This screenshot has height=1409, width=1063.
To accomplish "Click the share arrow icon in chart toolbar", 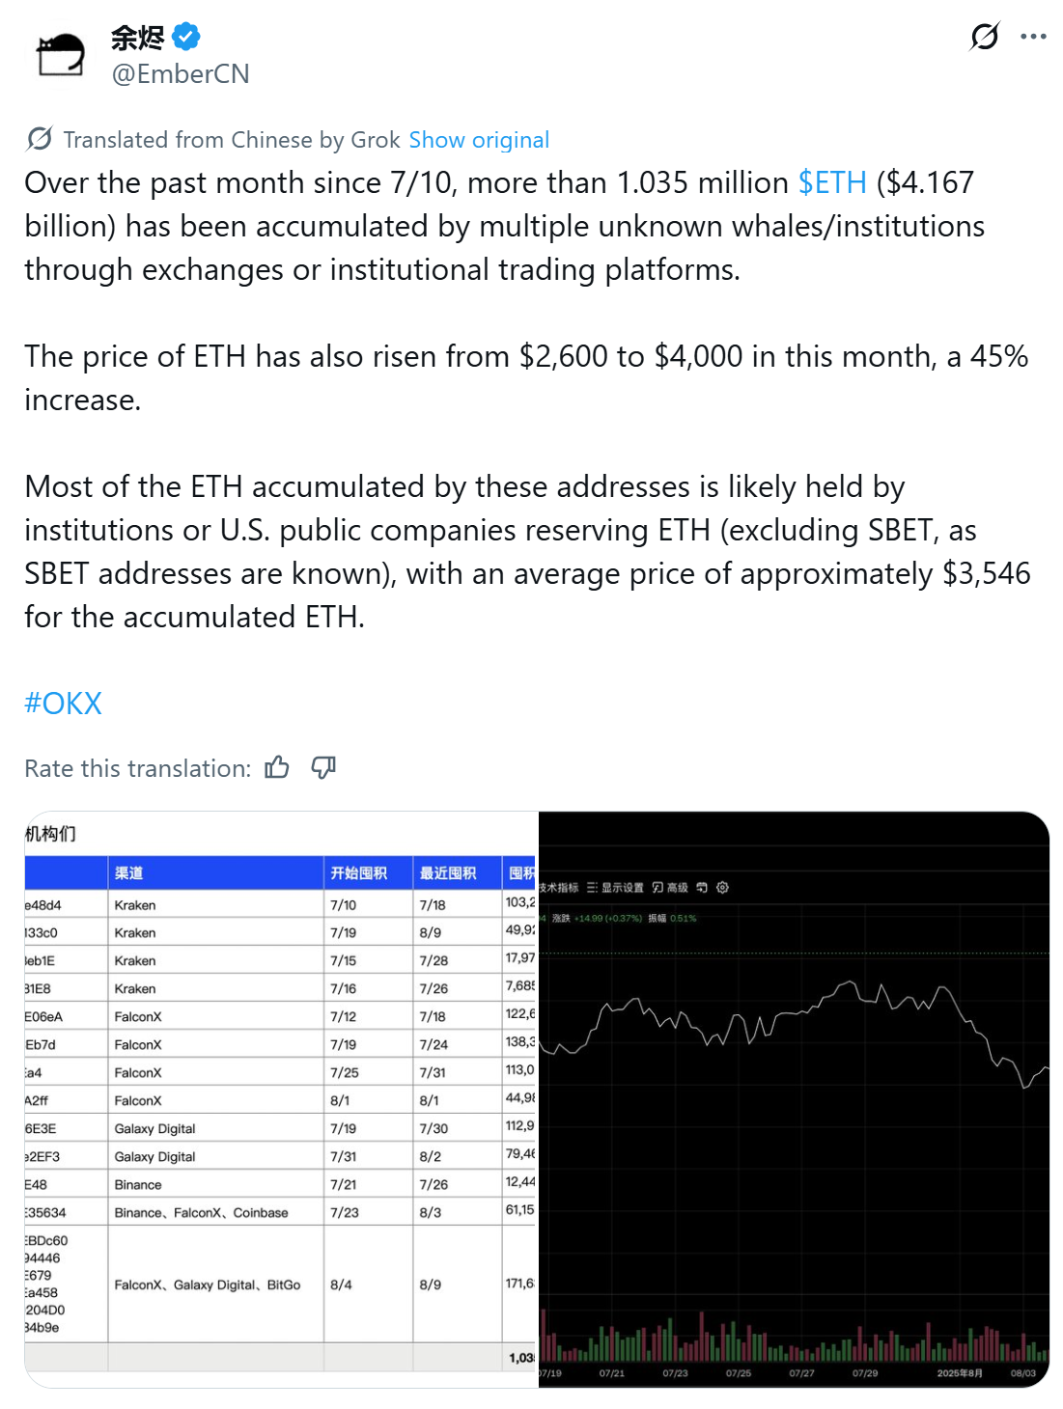I will pyautogui.click(x=702, y=887).
